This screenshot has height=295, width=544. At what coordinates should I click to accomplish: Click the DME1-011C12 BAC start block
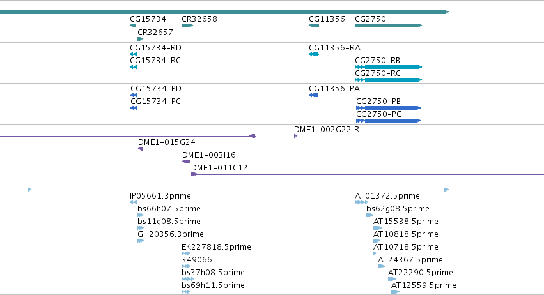194,174
